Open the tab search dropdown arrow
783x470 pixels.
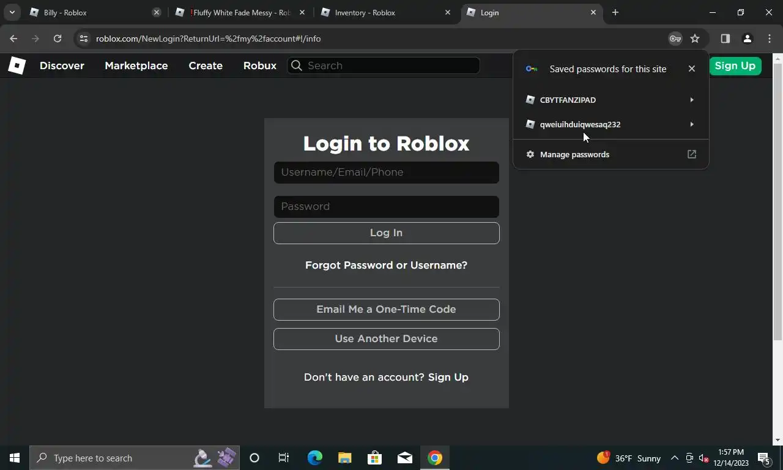12,12
